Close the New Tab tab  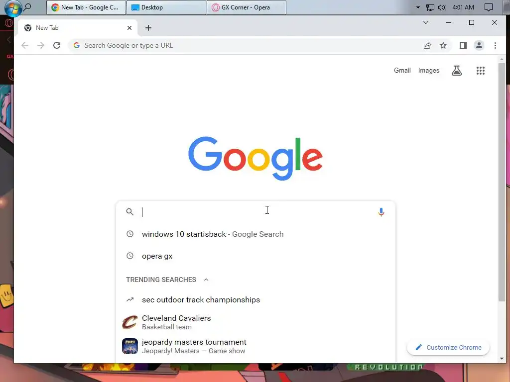coord(129,28)
